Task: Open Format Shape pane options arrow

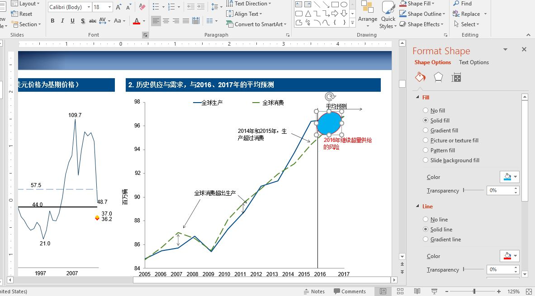Action: click(x=505, y=50)
